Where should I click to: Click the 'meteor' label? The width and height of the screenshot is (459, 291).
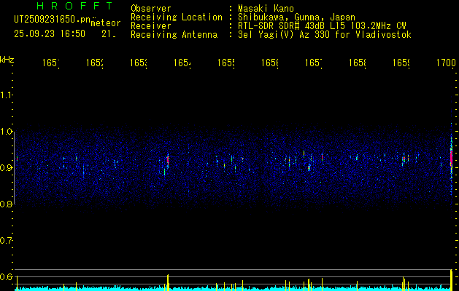(106, 23)
